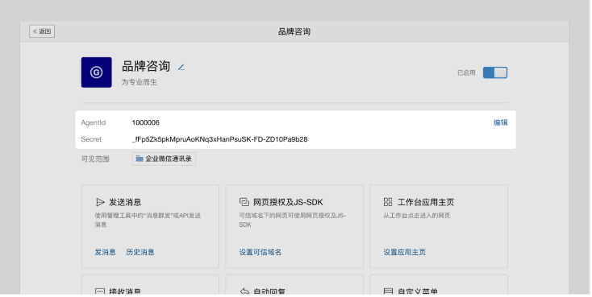Click the 可见范围 label

pos(95,159)
